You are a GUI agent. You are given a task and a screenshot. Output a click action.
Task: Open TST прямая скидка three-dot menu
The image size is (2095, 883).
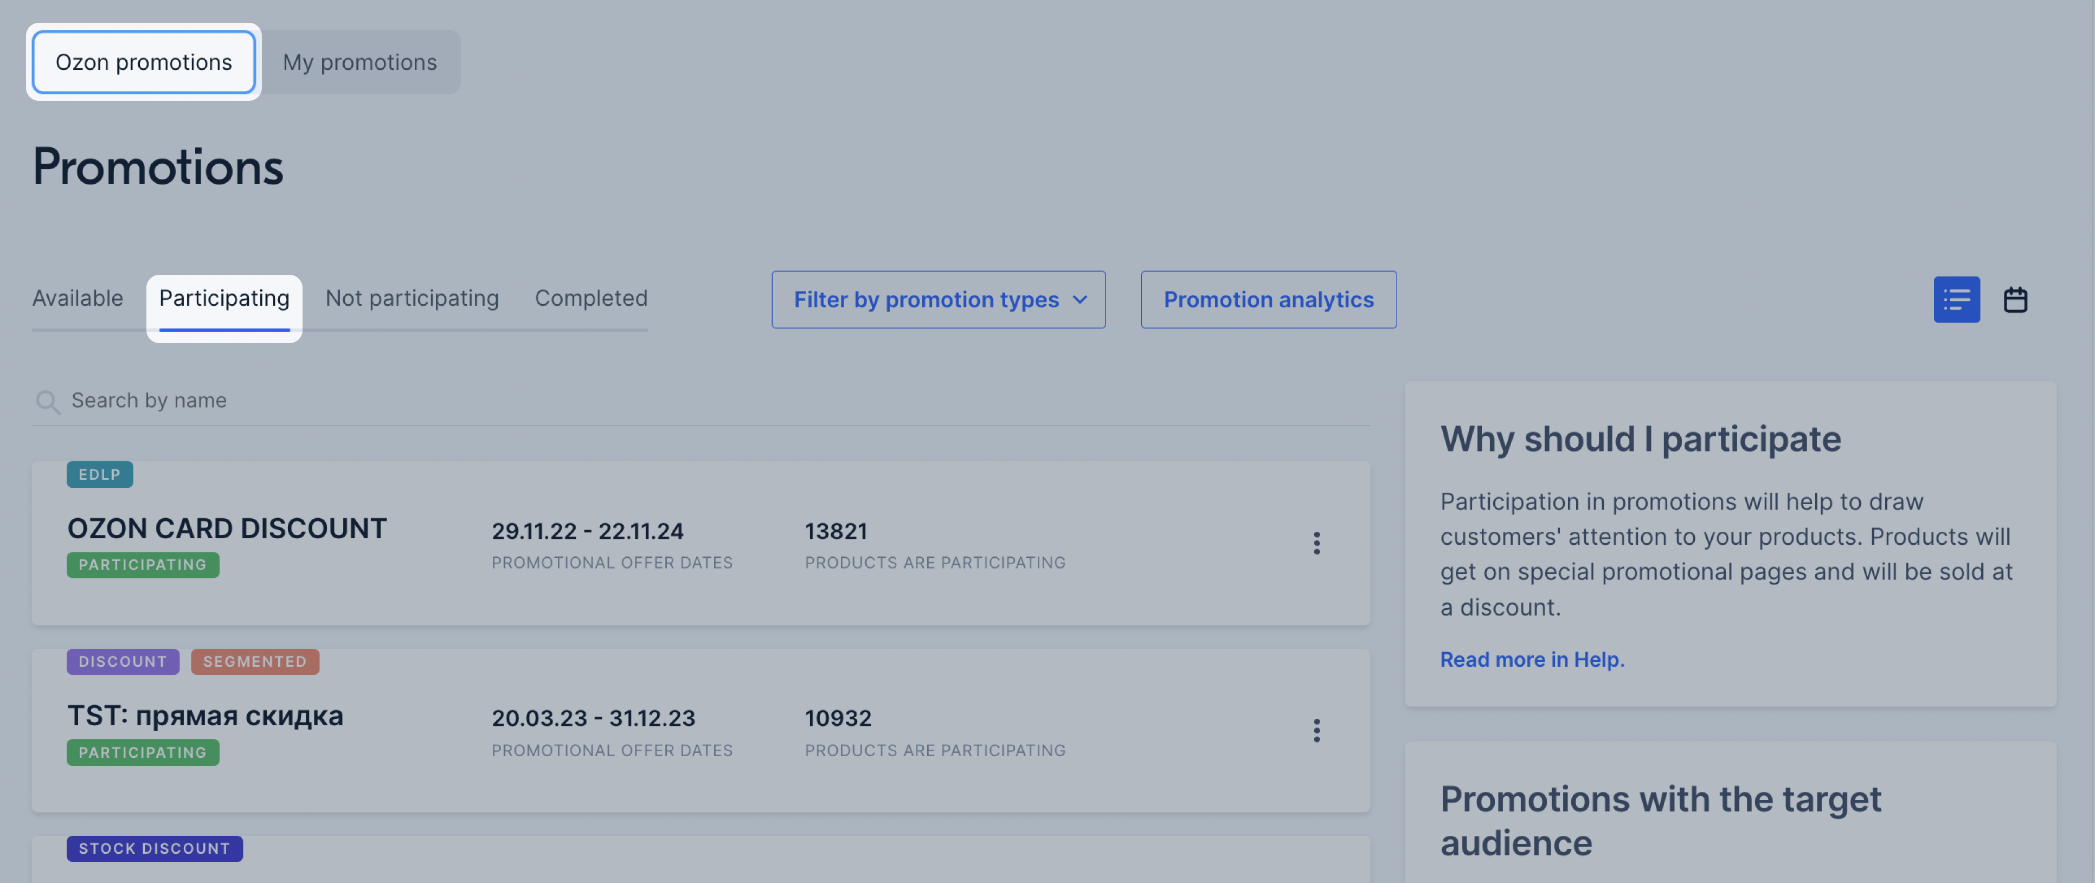coord(1316,730)
